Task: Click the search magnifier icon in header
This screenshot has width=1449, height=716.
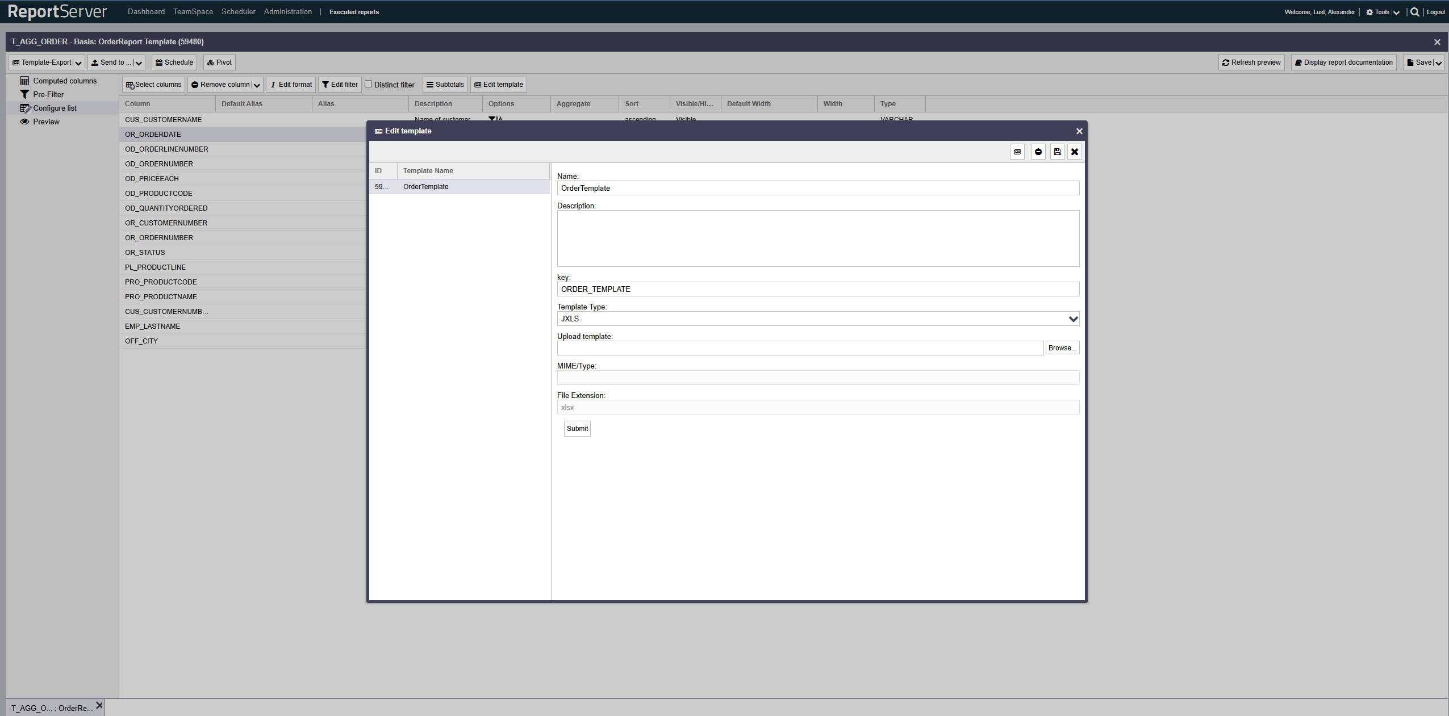Action: point(1414,12)
